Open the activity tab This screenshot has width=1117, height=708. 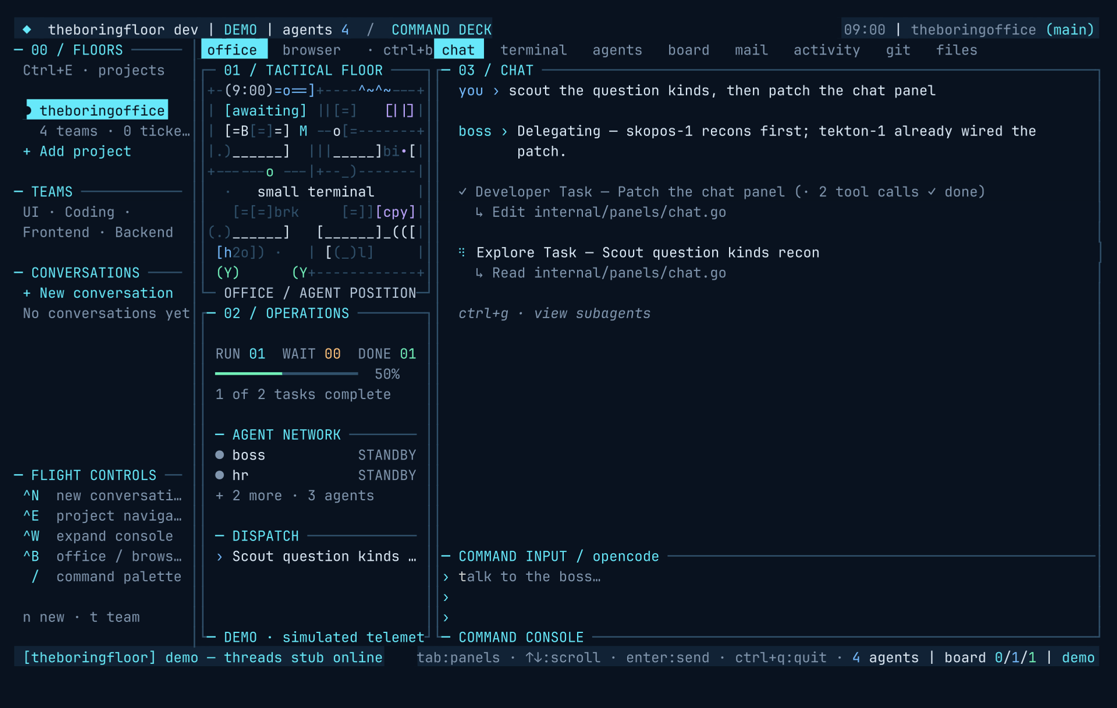827,50
